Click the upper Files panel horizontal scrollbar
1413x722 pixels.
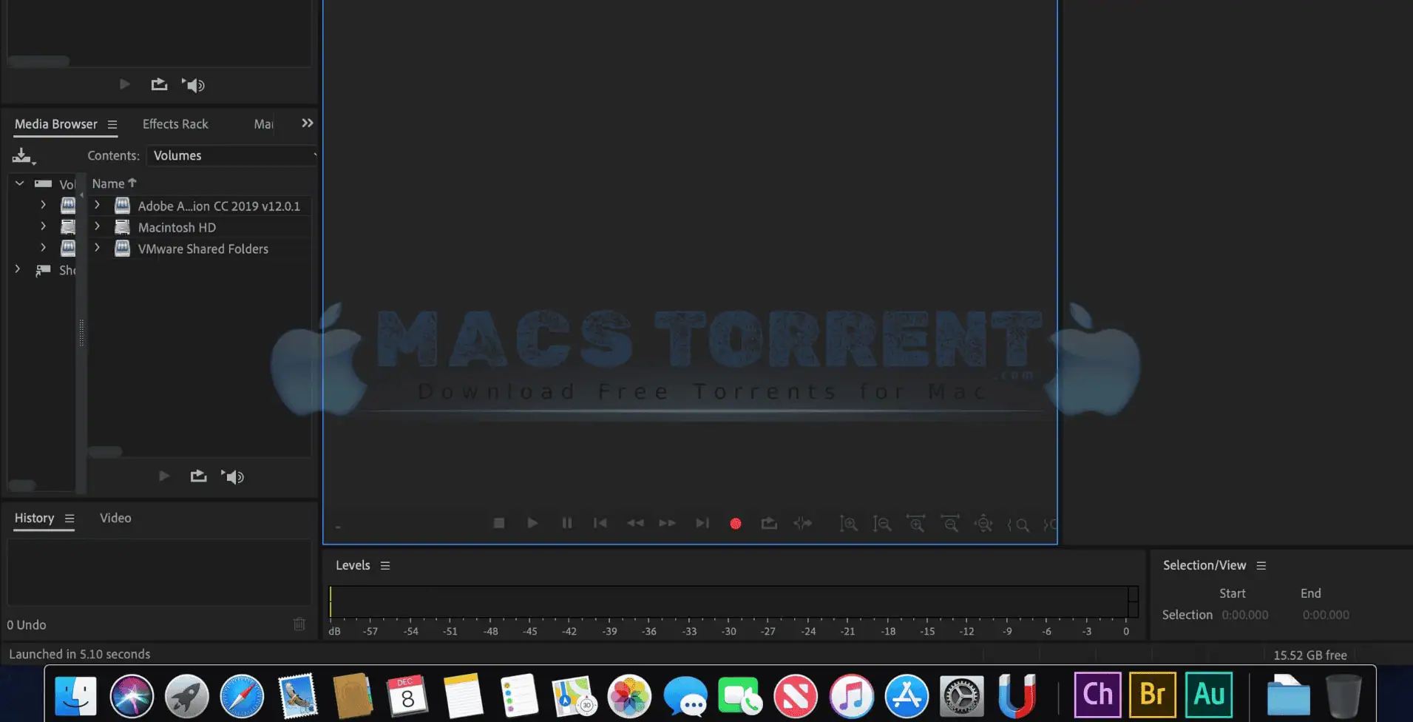38,61
